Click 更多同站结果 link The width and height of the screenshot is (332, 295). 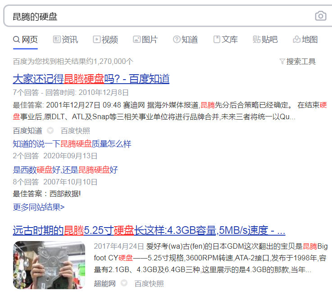pos(39,207)
